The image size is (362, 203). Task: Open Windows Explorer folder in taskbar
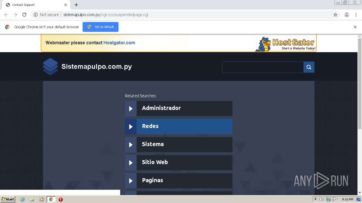pyautogui.click(x=32, y=199)
